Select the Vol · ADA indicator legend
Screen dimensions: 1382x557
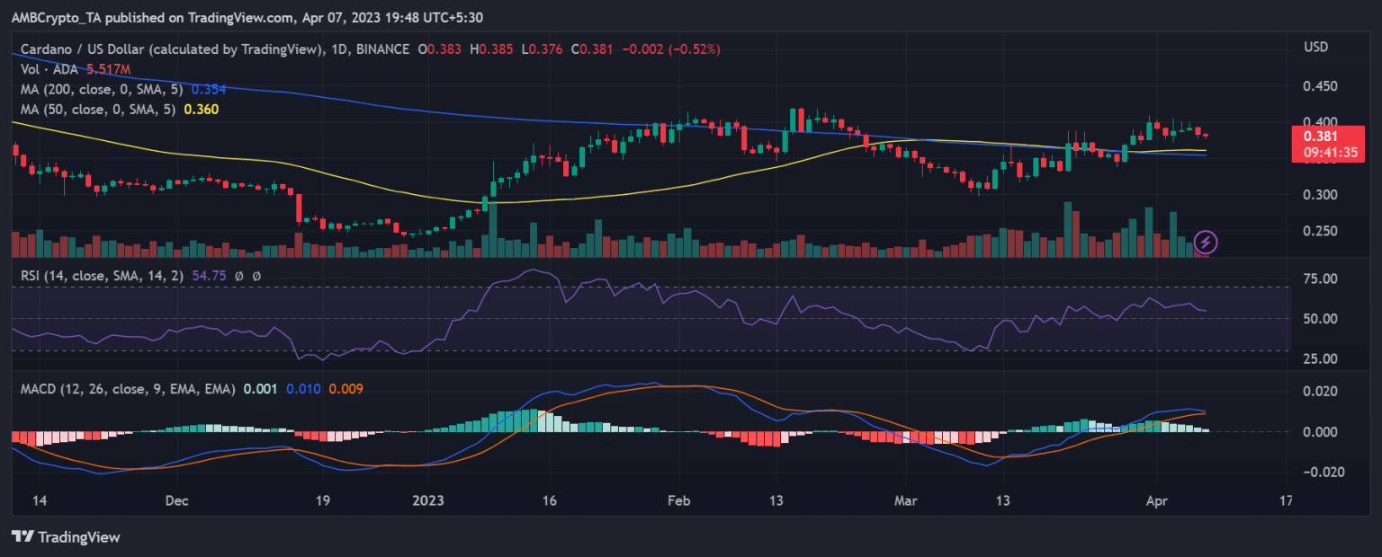point(47,69)
